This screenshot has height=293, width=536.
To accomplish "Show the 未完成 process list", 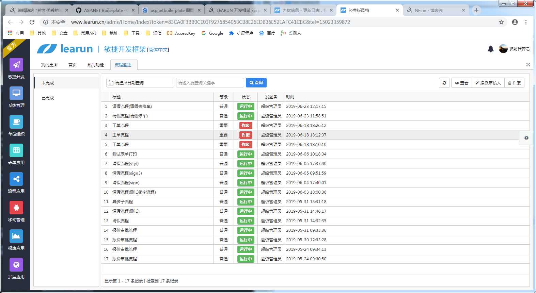I will click(66, 83).
